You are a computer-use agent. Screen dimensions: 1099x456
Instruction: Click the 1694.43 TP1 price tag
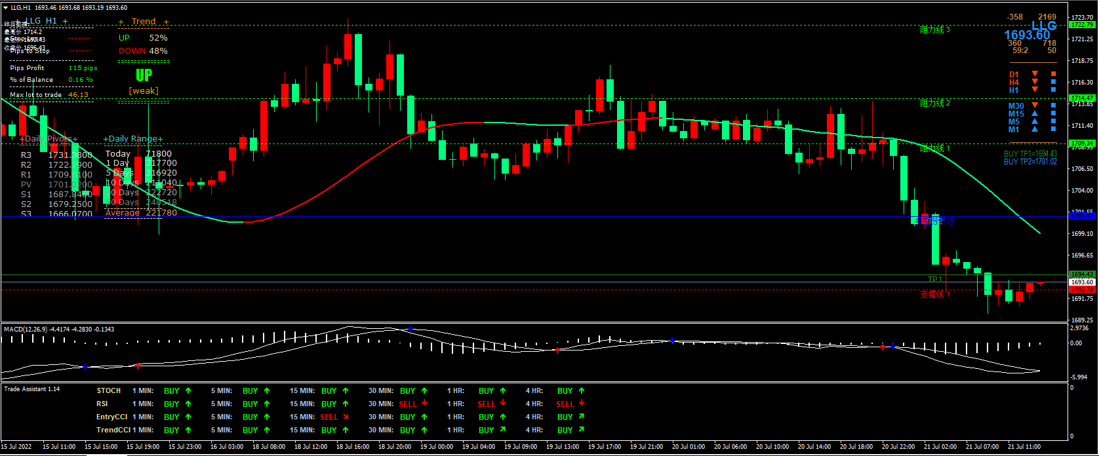coord(1082,274)
